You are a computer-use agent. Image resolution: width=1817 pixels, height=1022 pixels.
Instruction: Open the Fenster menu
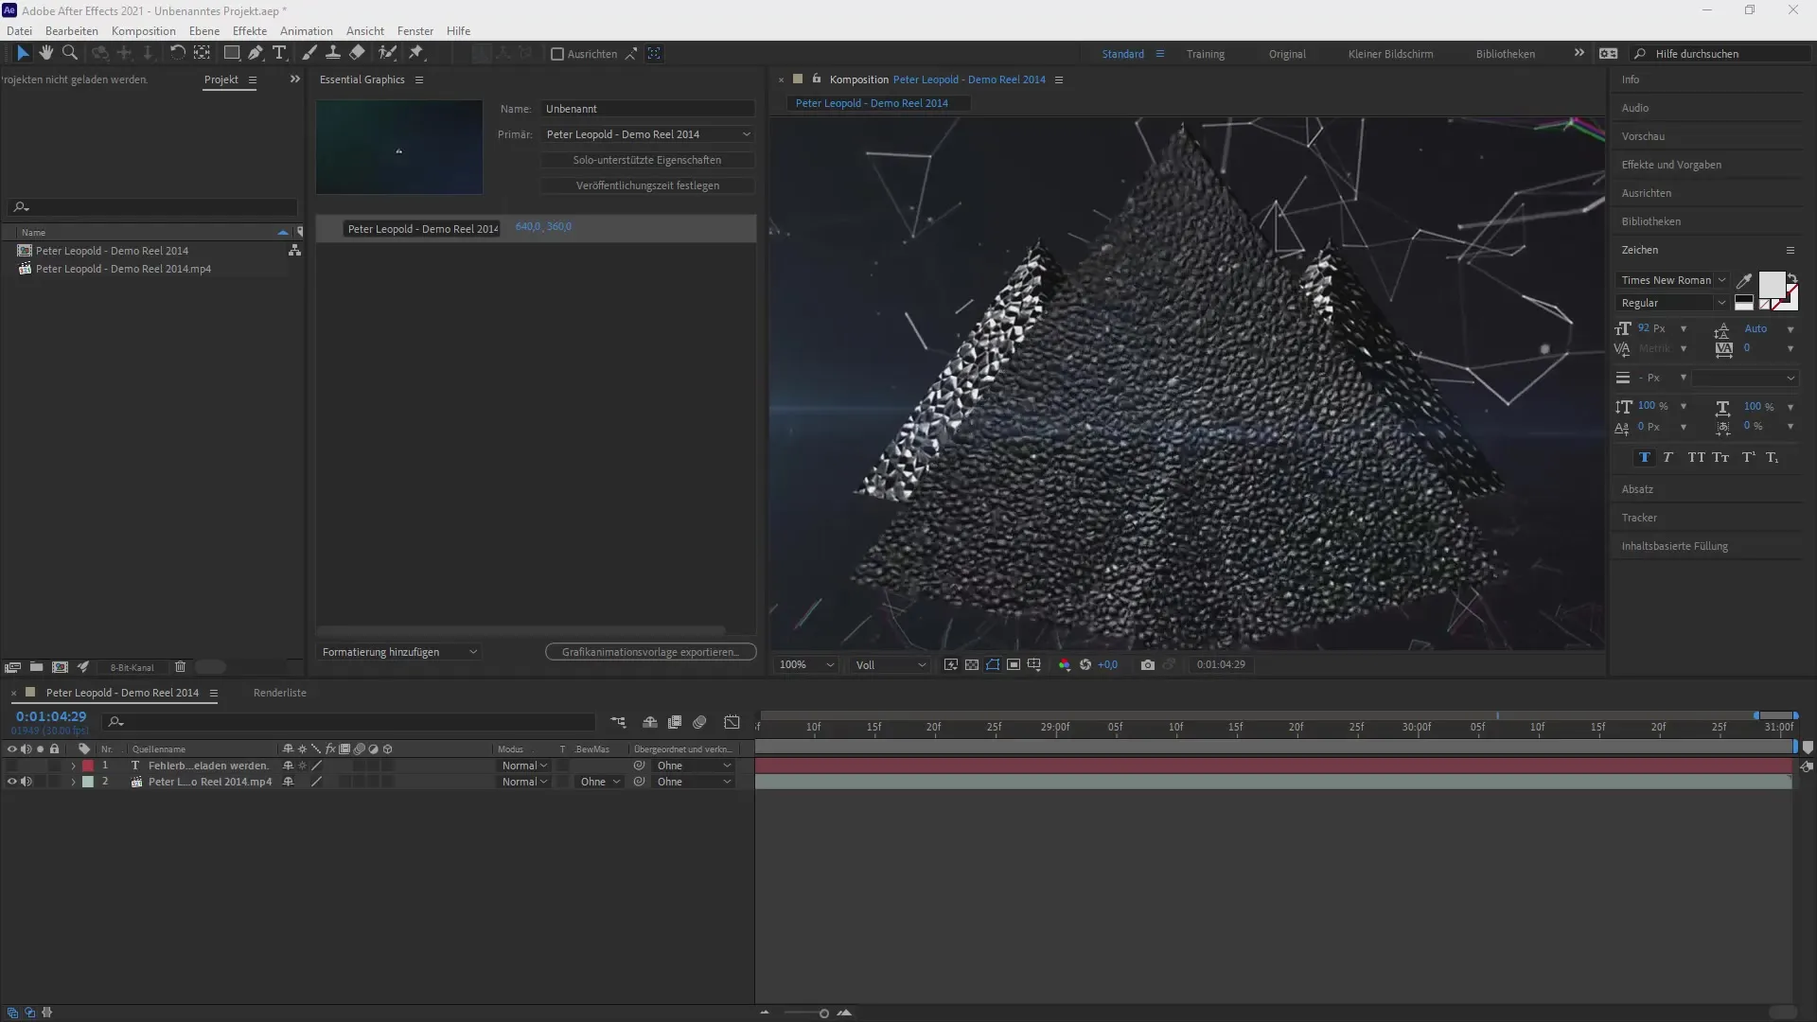tap(415, 30)
